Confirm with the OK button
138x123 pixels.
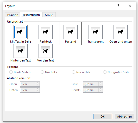pos(103,117)
